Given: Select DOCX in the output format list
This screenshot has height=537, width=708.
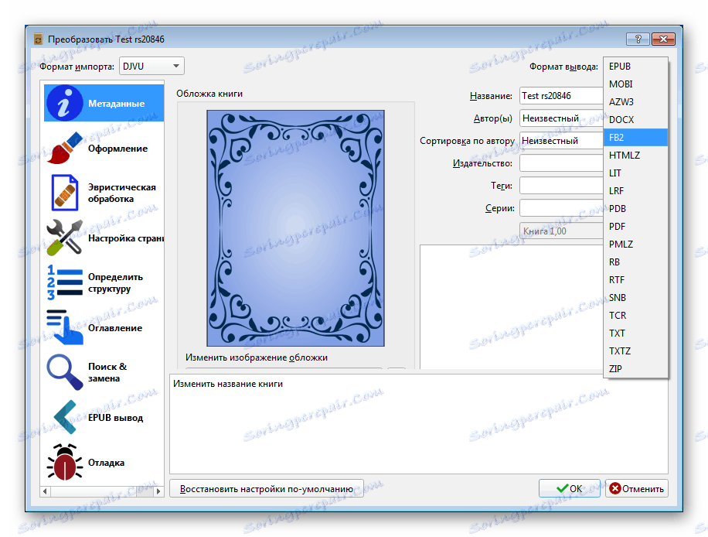Looking at the screenshot, I should point(635,120).
